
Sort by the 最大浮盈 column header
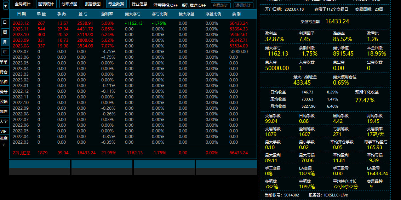(187, 14)
